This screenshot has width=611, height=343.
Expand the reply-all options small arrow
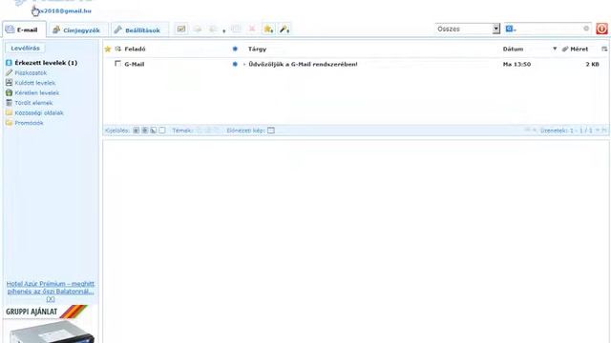(x=224, y=31)
